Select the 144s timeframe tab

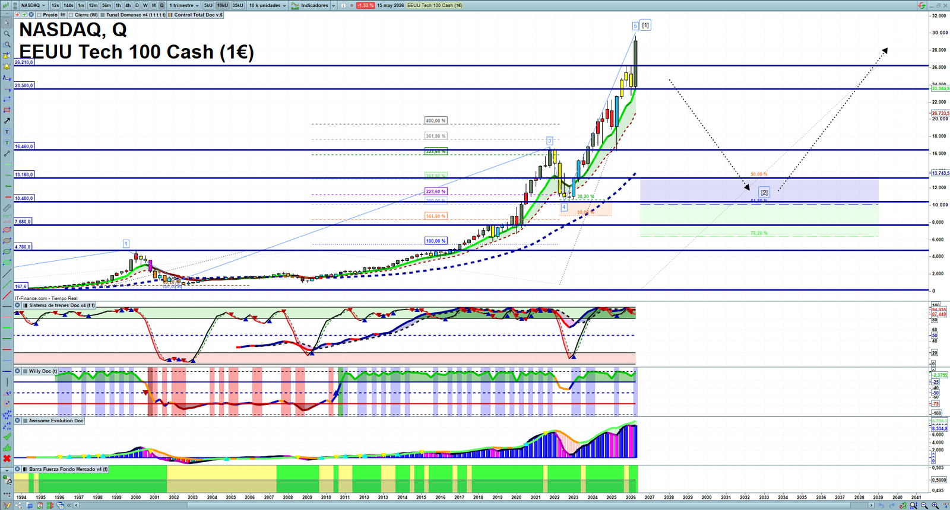[68, 5]
